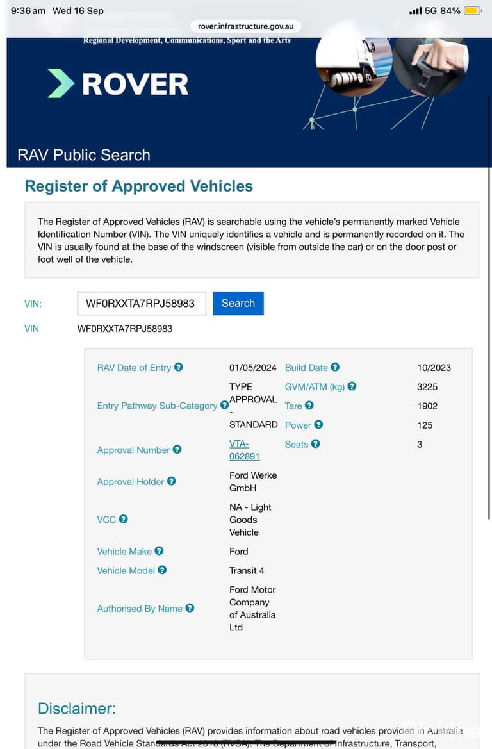This screenshot has width=492, height=749.
Task: Click help icon next to Tare
Action: point(309,405)
